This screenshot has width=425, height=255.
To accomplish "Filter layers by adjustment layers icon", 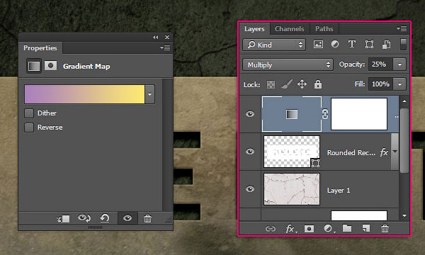I will pyautogui.click(x=335, y=45).
